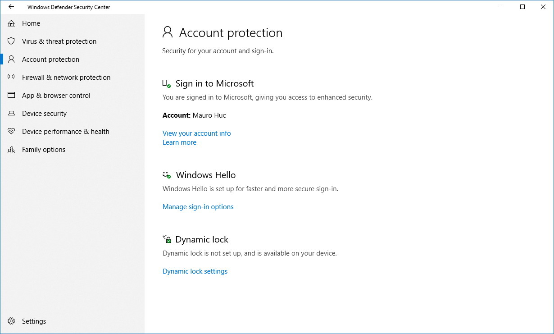The width and height of the screenshot is (554, 334).
Task: Click 'Security for your account and sign-in.' text
Action: point(218,51)
